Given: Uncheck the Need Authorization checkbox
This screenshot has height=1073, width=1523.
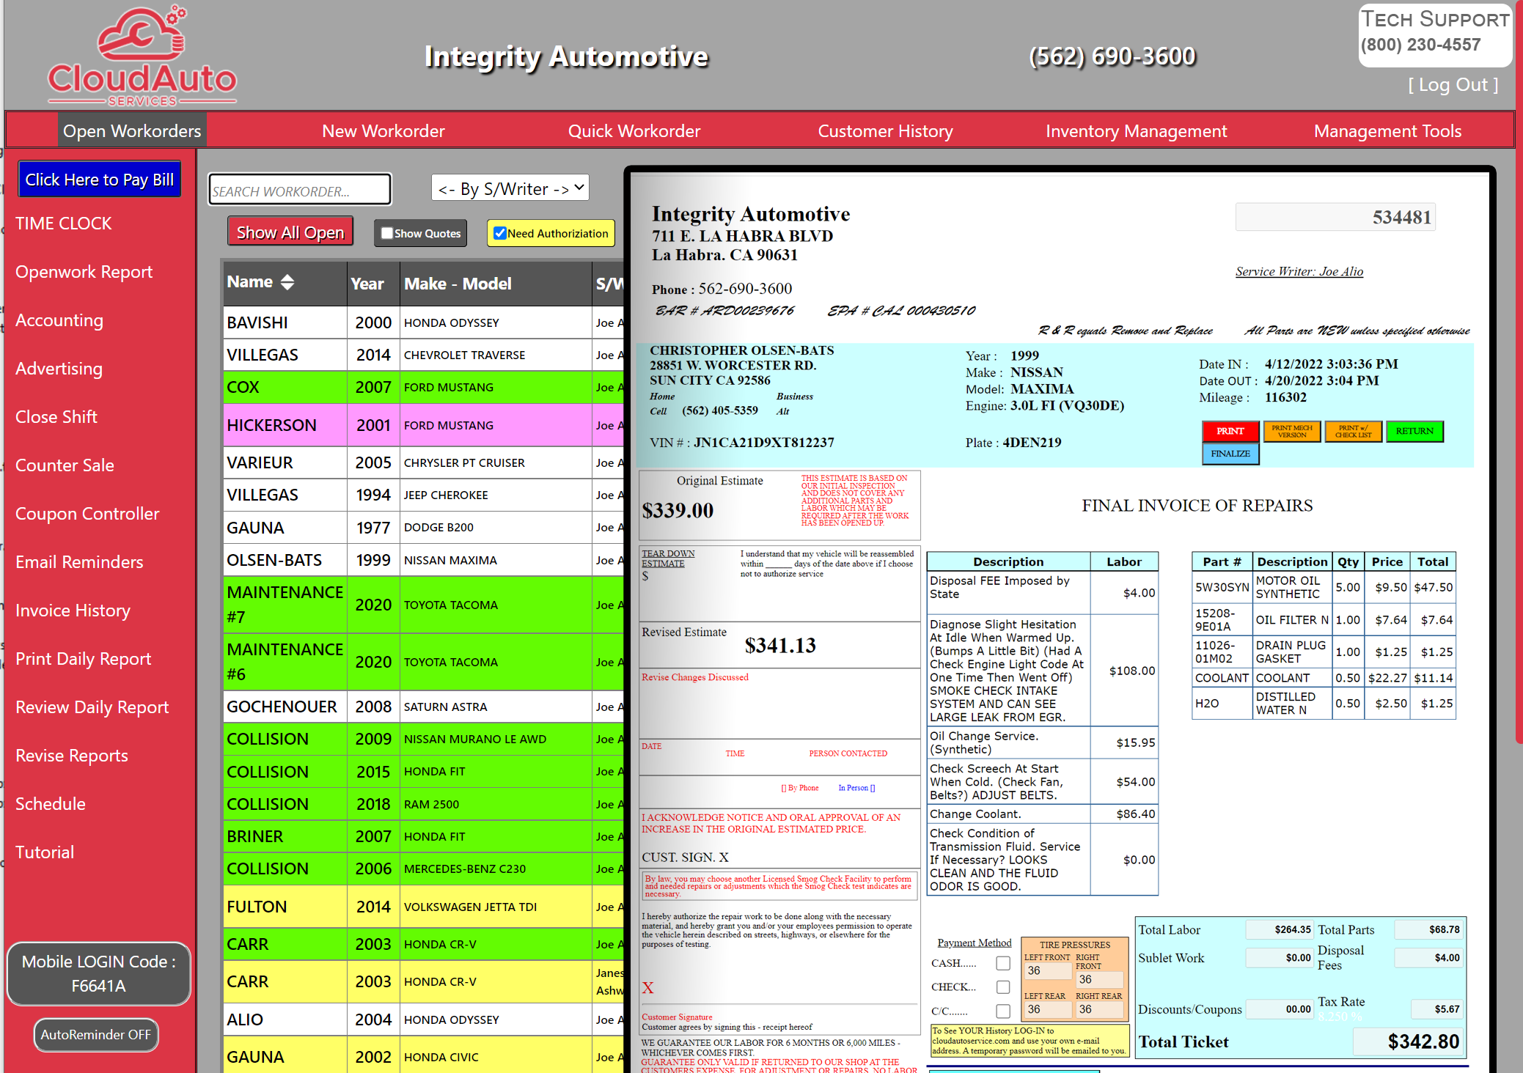Looking at the screenshot, I should click(x=500, y=233).
